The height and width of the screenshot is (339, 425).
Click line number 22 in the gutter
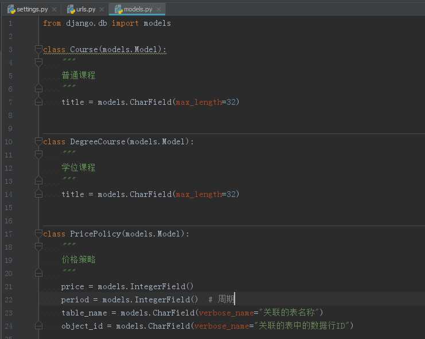(x=9, y=299)
